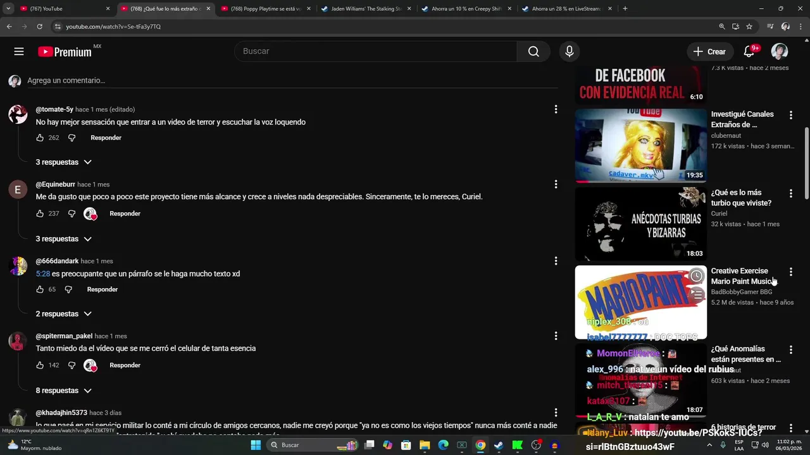The width and height of the screenshot is (810, 455).
Task: Like the comment by @Equineburr
Action: (40, 214)
